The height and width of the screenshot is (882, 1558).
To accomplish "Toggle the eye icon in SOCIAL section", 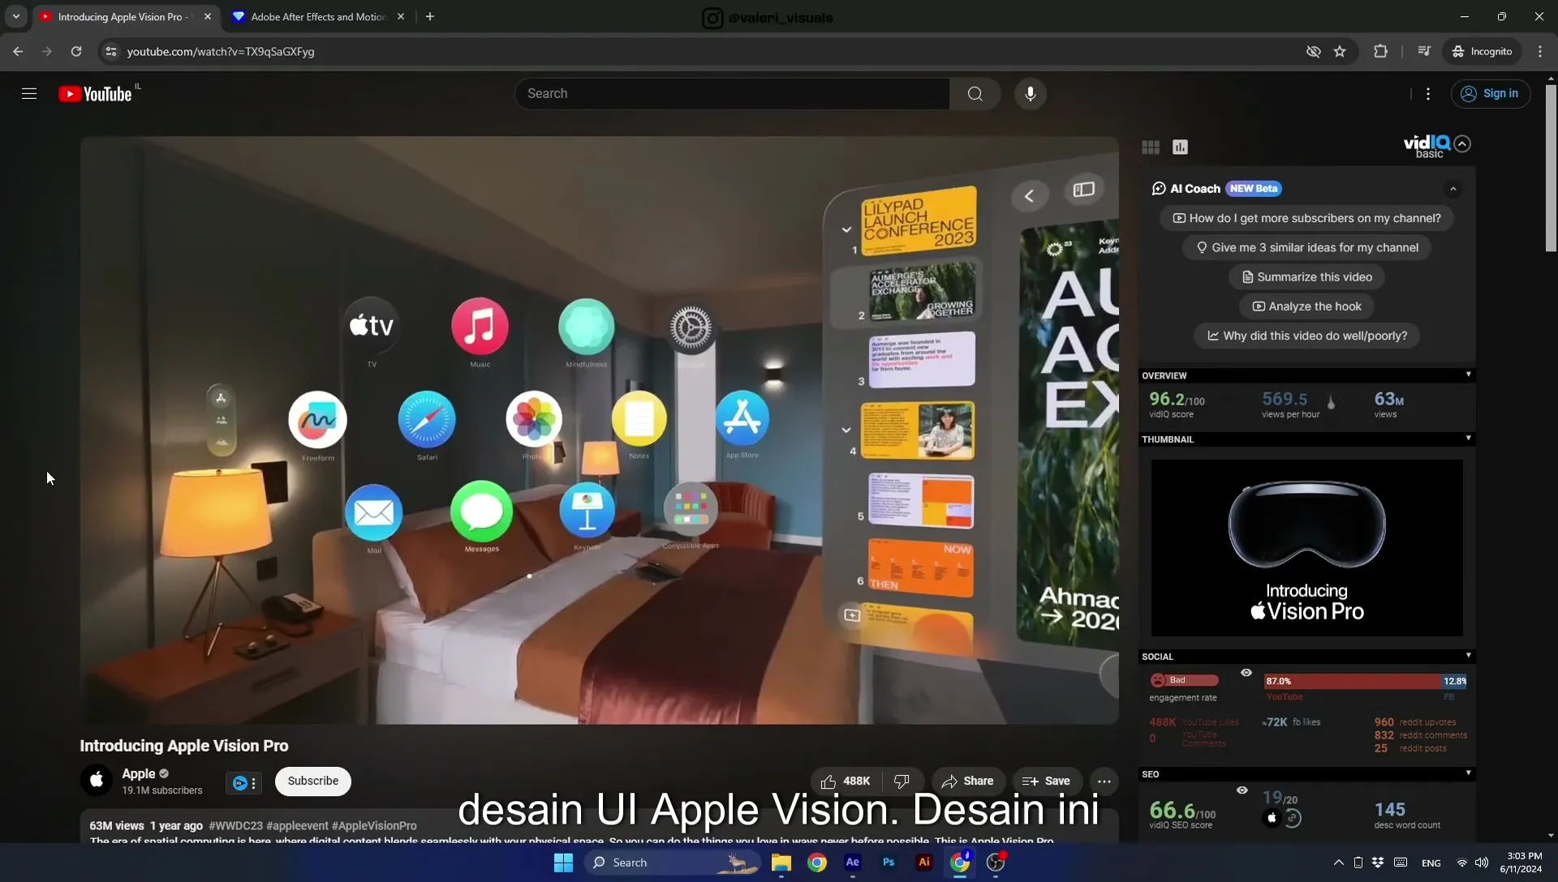I will click(x=1246, y=673).
